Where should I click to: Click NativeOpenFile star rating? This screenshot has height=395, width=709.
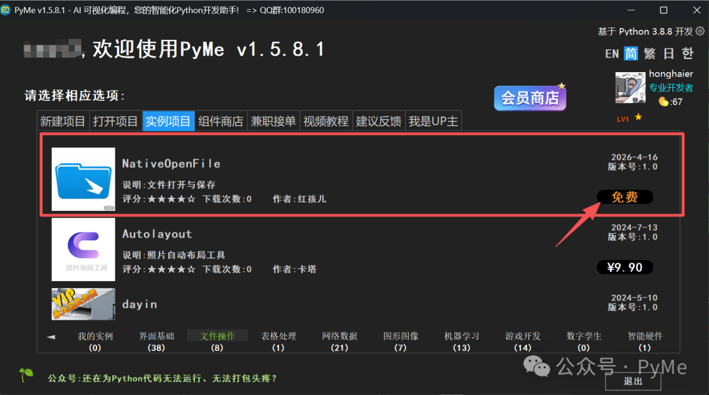coord(171,199)
